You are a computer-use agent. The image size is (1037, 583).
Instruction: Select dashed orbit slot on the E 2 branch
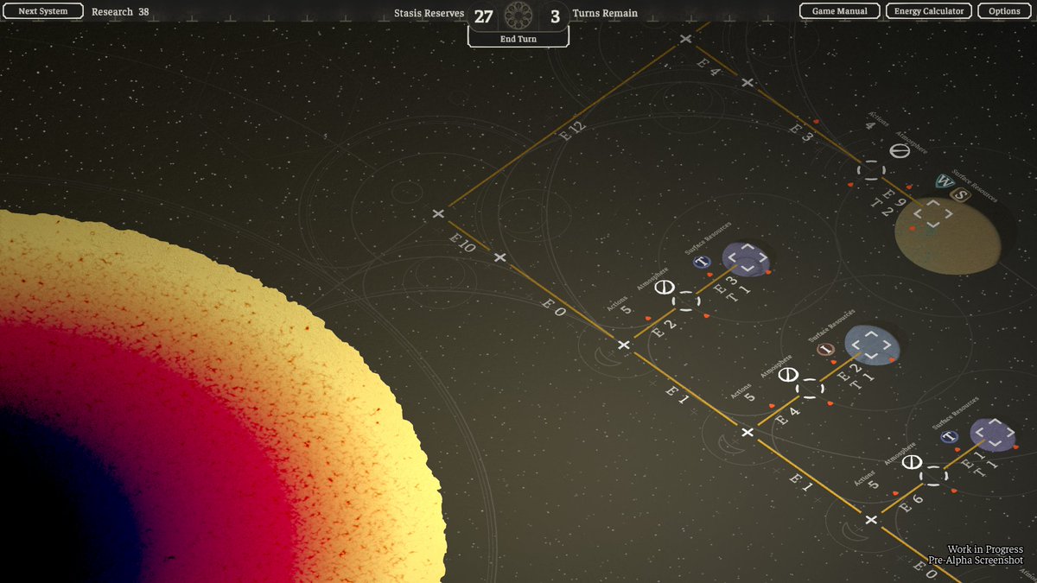click(686, 301)
